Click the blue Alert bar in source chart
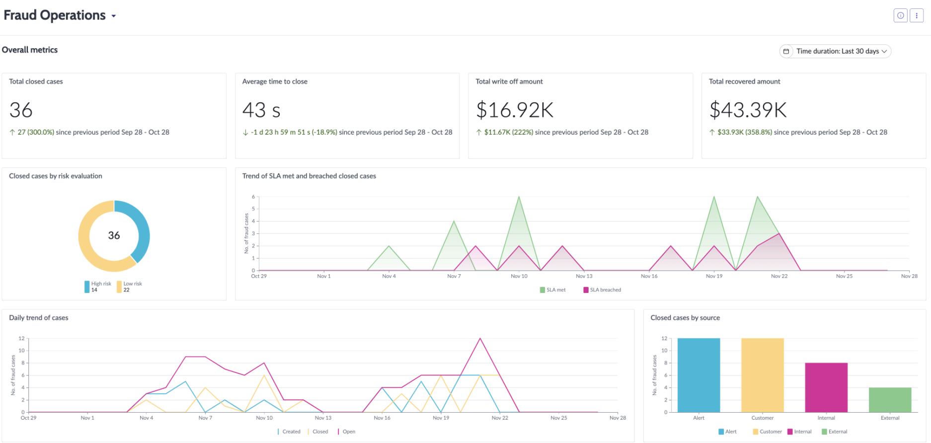 click(698, 375)
